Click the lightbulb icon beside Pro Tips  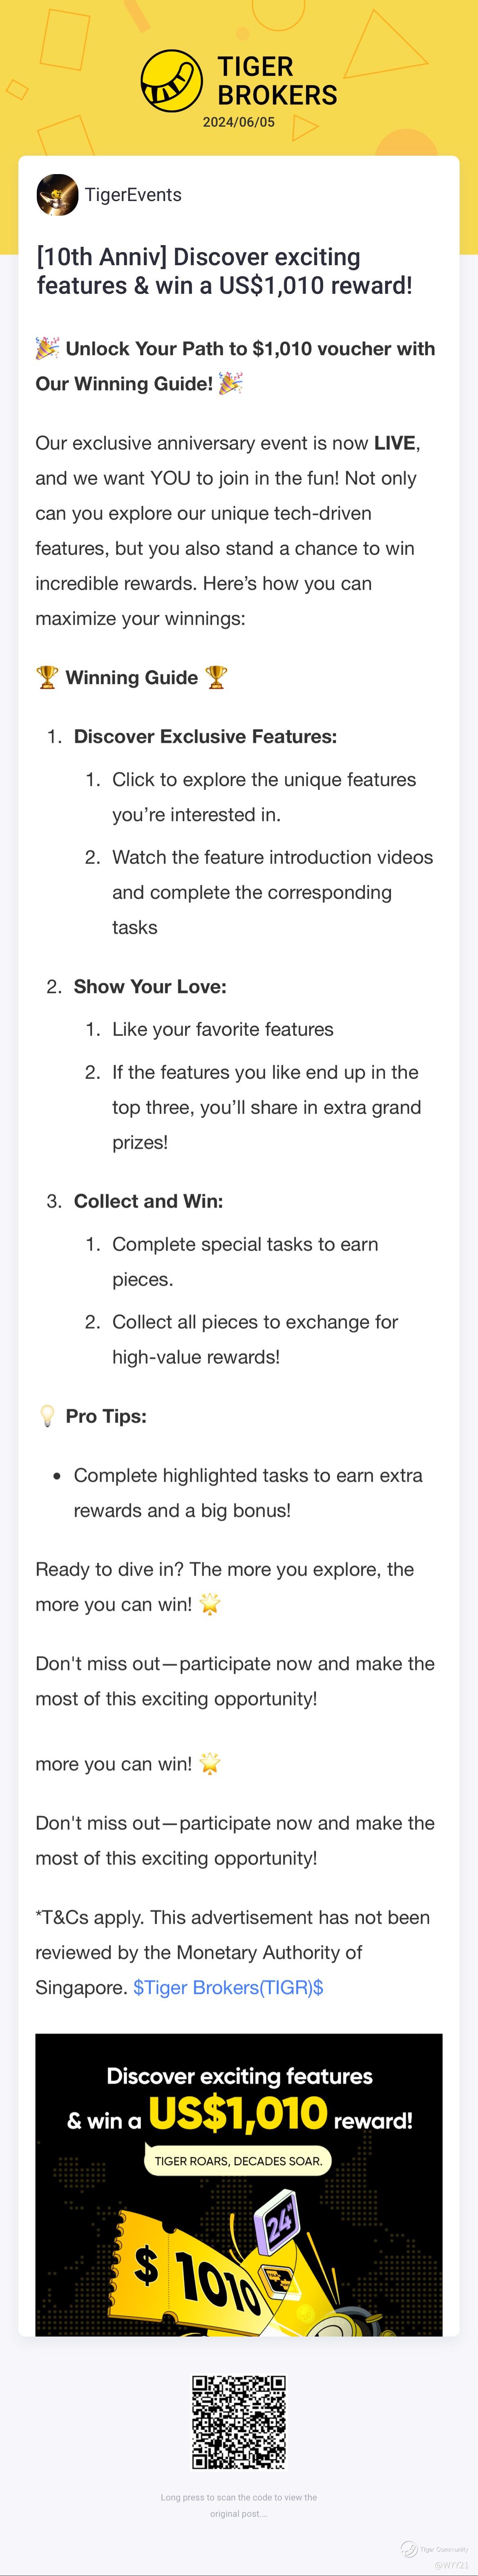pyautogui.click(x=47, y=1416)
